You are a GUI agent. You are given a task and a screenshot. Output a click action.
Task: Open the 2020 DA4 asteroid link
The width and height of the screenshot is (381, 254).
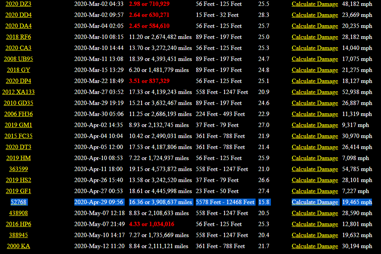click(18, 26)
